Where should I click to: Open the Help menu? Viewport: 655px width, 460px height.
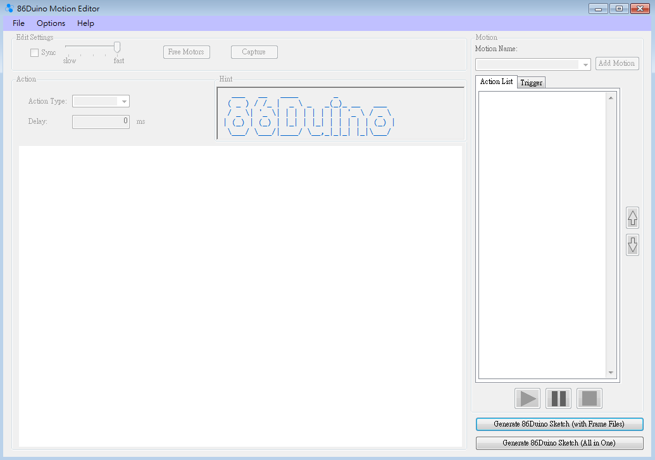(85, 23)
